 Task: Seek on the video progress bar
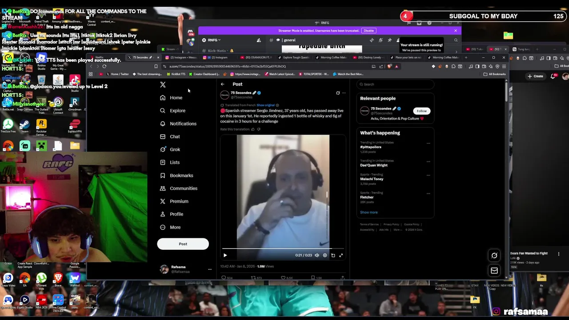[283, 249]
